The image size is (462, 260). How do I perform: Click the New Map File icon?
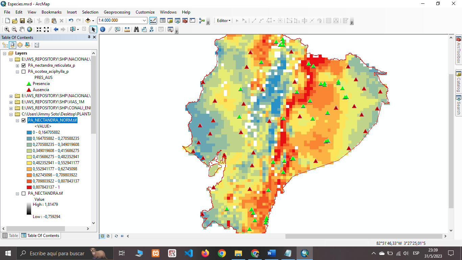click(7, 21)
